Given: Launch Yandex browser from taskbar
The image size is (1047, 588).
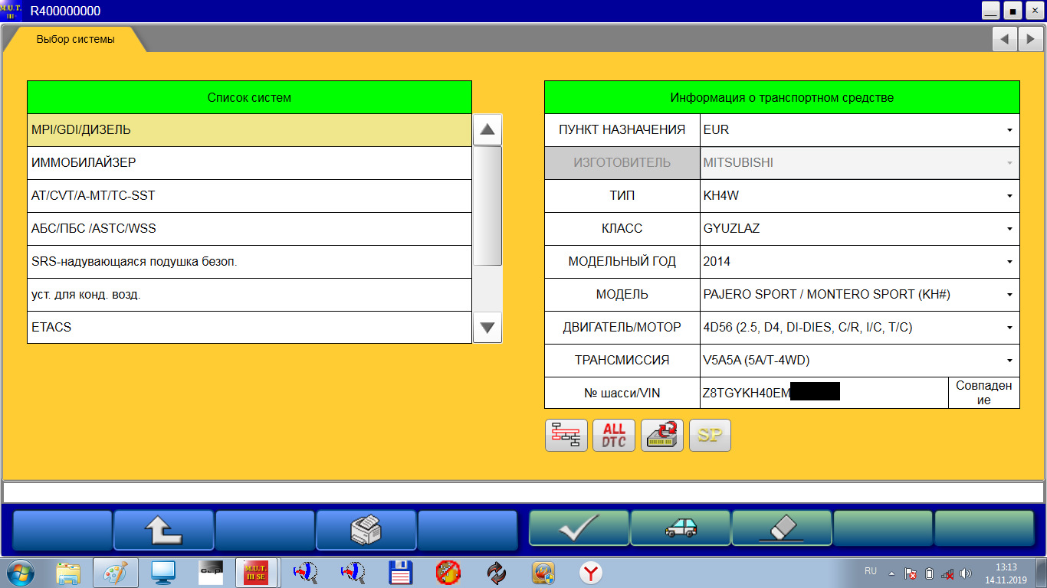Looking at the screenshot, I should pyautogui.click(x=590, y=573).
